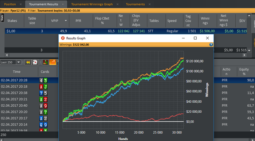The height and width of the screenshot is (141, 255).
Task: Switch to the Position tab
Action: (x=10, y=4)
